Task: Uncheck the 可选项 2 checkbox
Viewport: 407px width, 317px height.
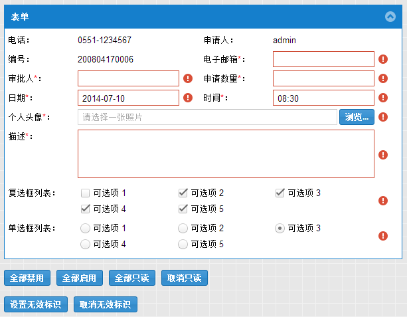Action: [x=183, y=193]
